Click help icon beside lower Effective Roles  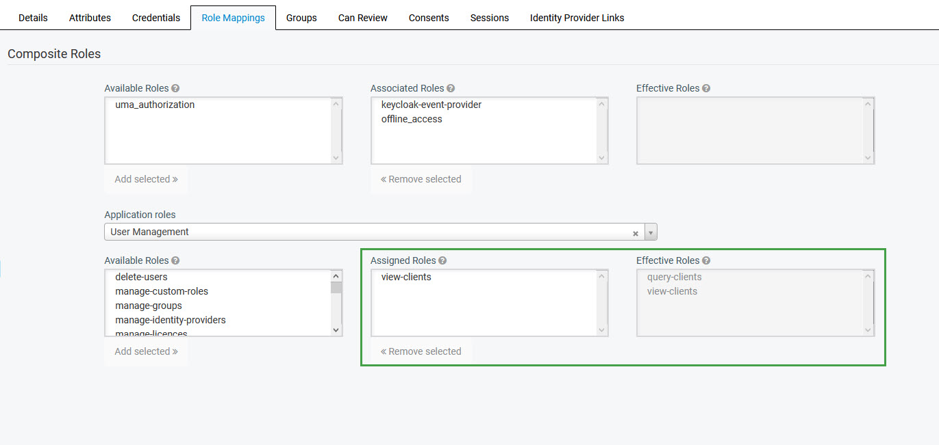point(706,260)
